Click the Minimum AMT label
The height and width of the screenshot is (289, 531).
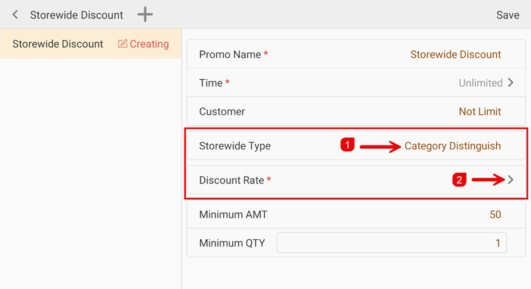[233, 215]
